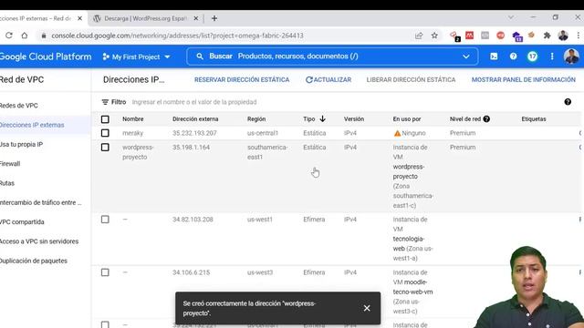Select the meraky row checkbox
This screenshot has width=584, height=328.
[x=105, y=133]
